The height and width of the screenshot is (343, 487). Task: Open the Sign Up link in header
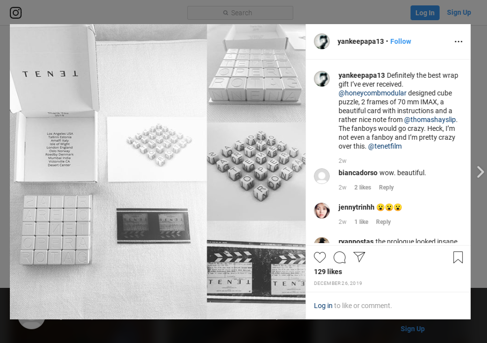tap(459, 12)
